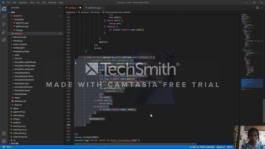Open clearTimeout.js file
265x149 pixels.
tap(20, 137)
